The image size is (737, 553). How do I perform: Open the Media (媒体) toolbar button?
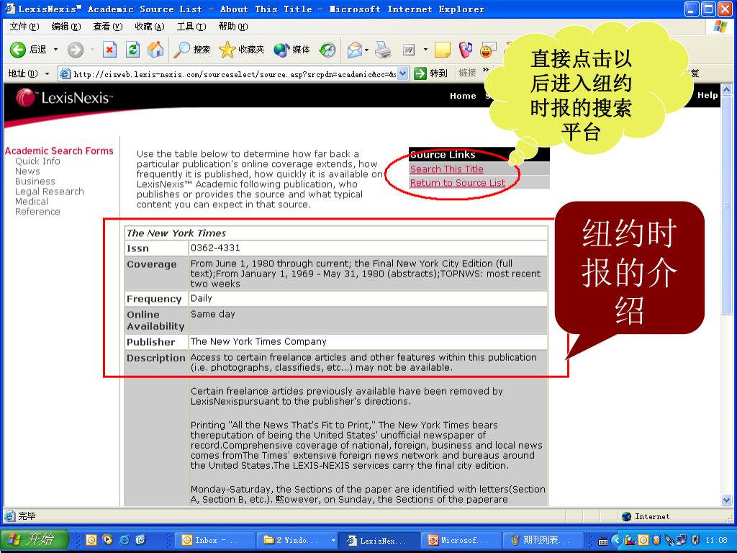[291, 50]
